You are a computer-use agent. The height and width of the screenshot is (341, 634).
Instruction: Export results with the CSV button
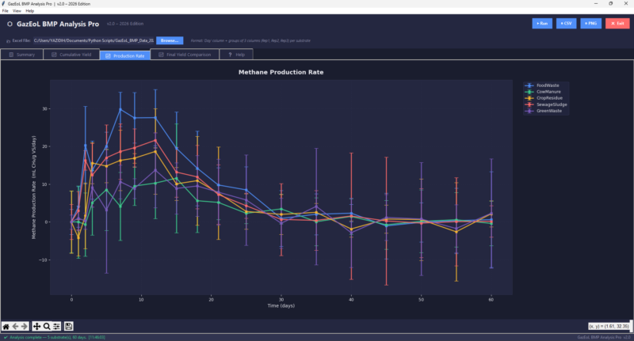pyautogui.click(x=567, y=24)
